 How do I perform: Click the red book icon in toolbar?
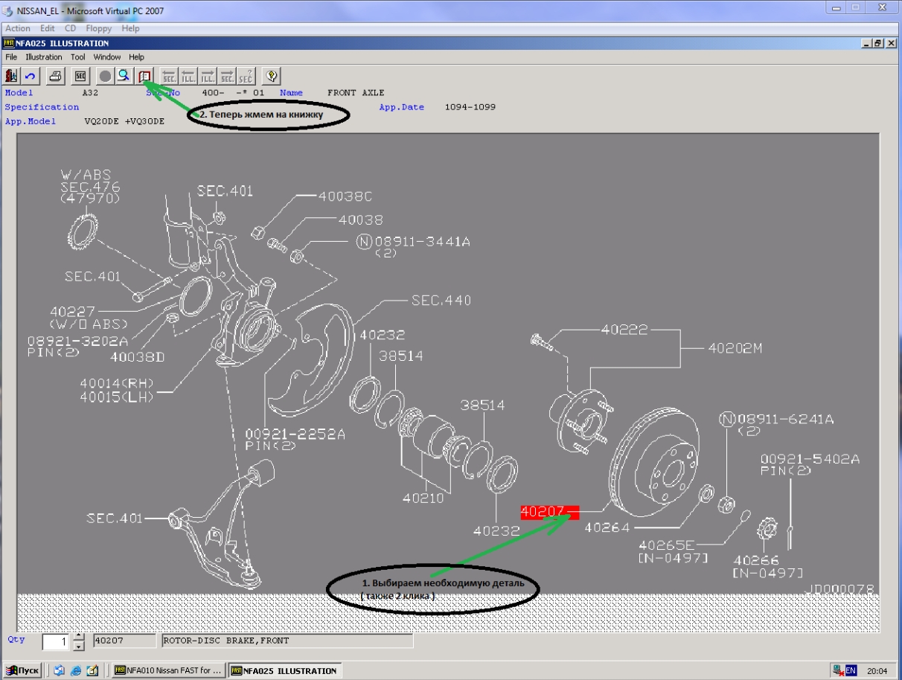tap(144, 76)
